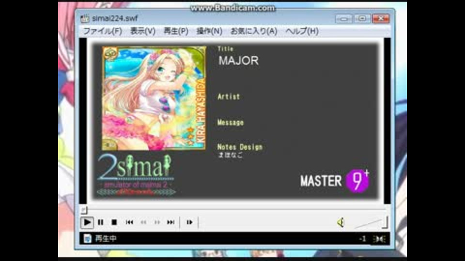Maximize the simai224.swf window
465x261 pixels.
tap(362, 19)
